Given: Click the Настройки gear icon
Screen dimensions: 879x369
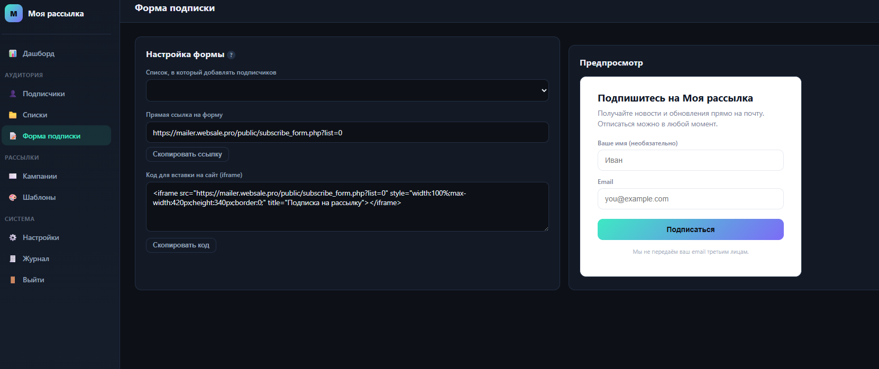Looking at the screenshot, I should tap(13, 237).
